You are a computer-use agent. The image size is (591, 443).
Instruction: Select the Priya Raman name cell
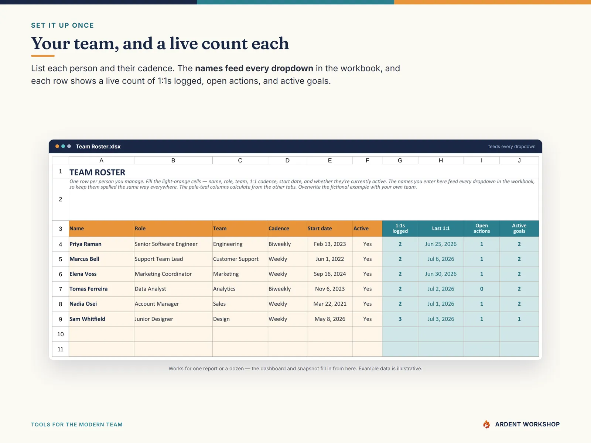101,244
